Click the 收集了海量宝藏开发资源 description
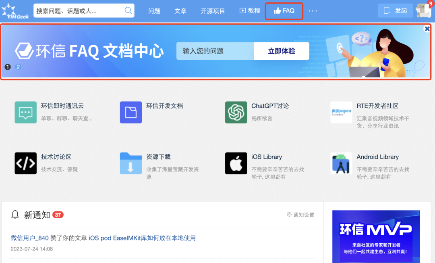Screen dimensions: 435x263 172,173
